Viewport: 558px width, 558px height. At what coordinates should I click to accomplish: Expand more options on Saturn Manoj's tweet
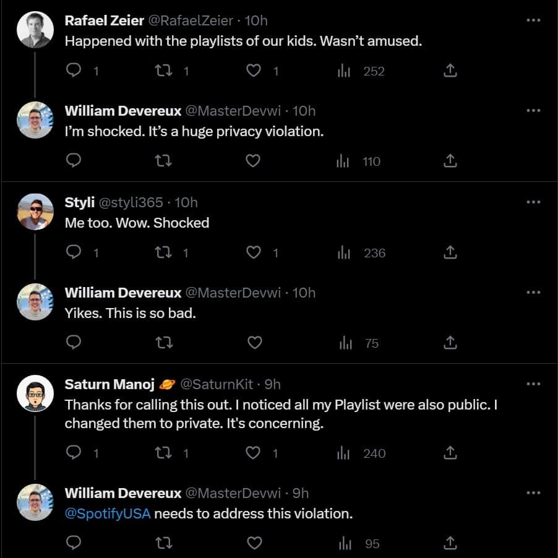click(x=533, y=384)
